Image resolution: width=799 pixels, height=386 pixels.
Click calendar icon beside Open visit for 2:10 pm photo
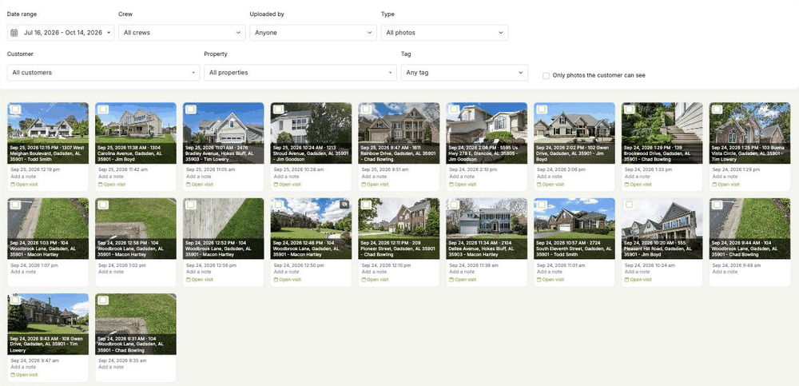(x=451, y=185)
